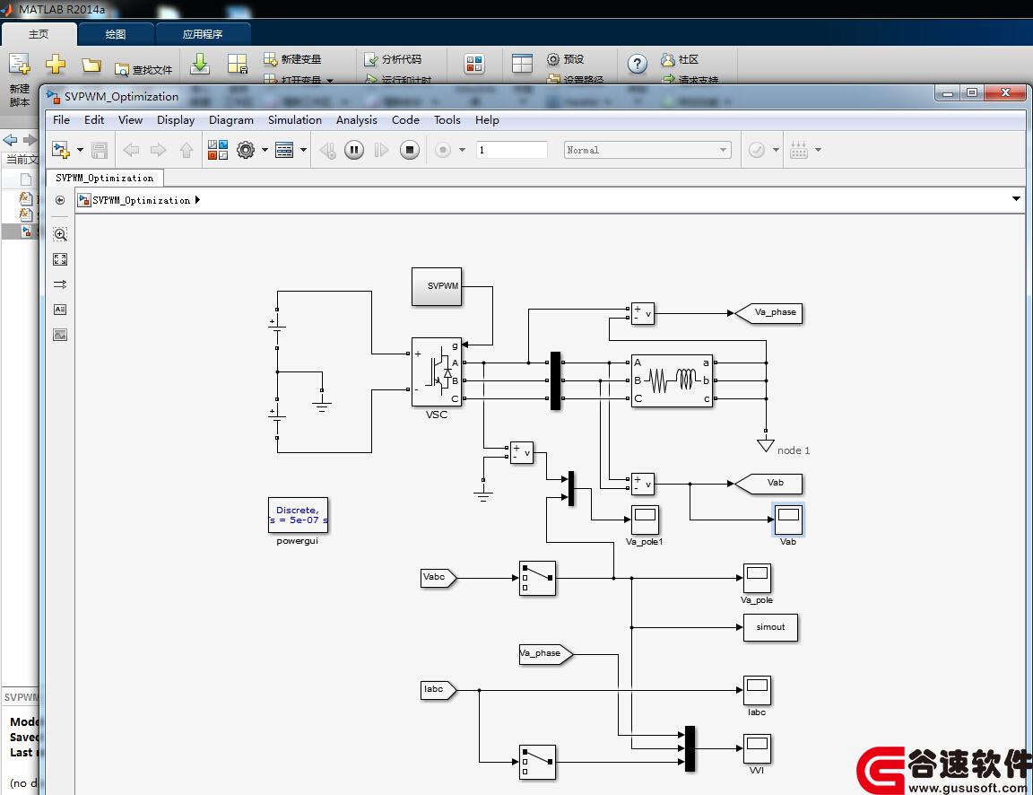Stop the simulation
The image size is (1033, 795).
tap(409, 151)
